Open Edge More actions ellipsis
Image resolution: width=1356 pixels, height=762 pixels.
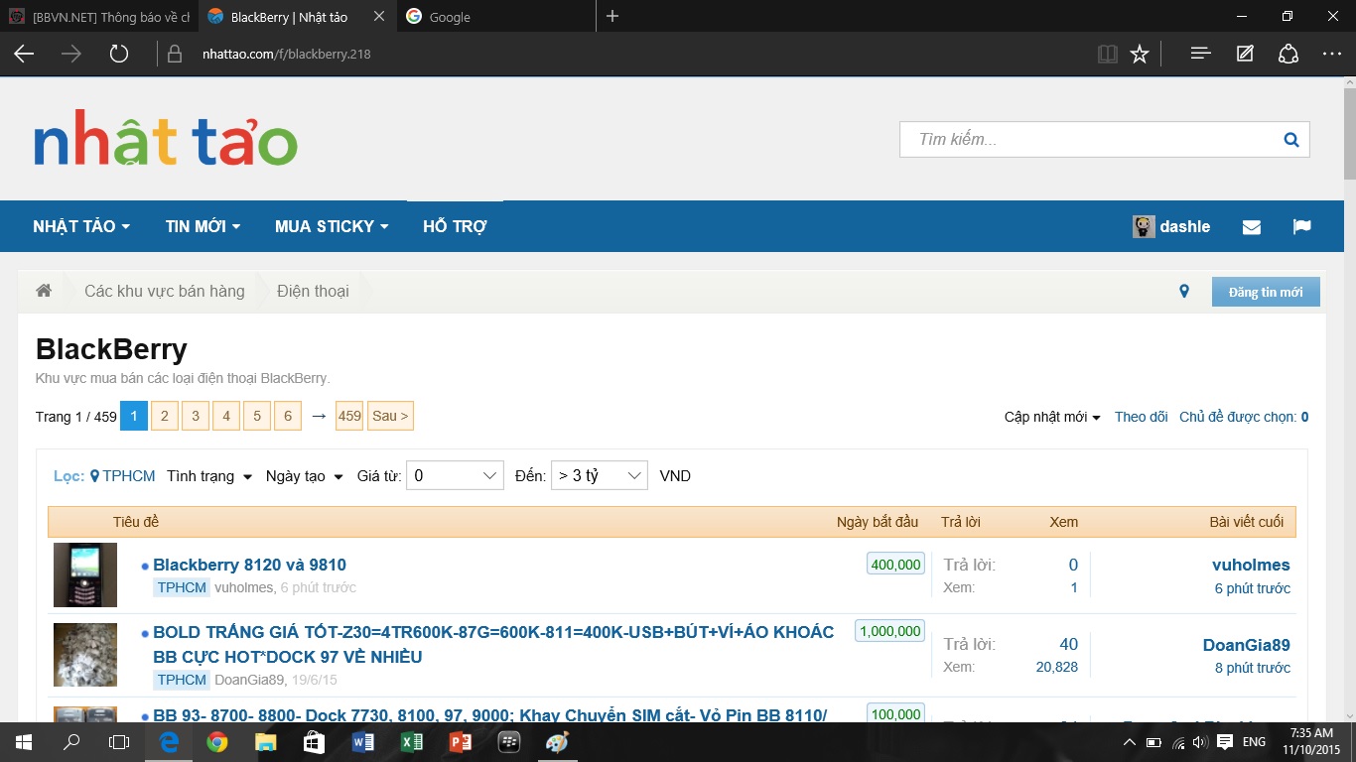tap(1332, 54)
